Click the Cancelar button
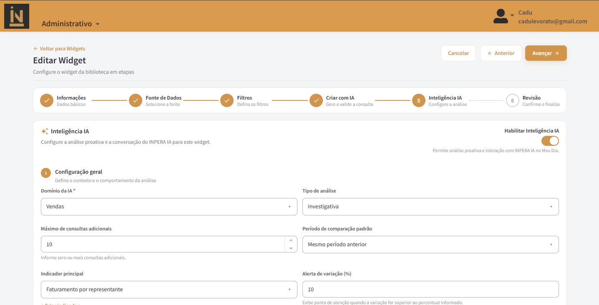This screenshot has height=305, width=599. click(x=458, y=53)
